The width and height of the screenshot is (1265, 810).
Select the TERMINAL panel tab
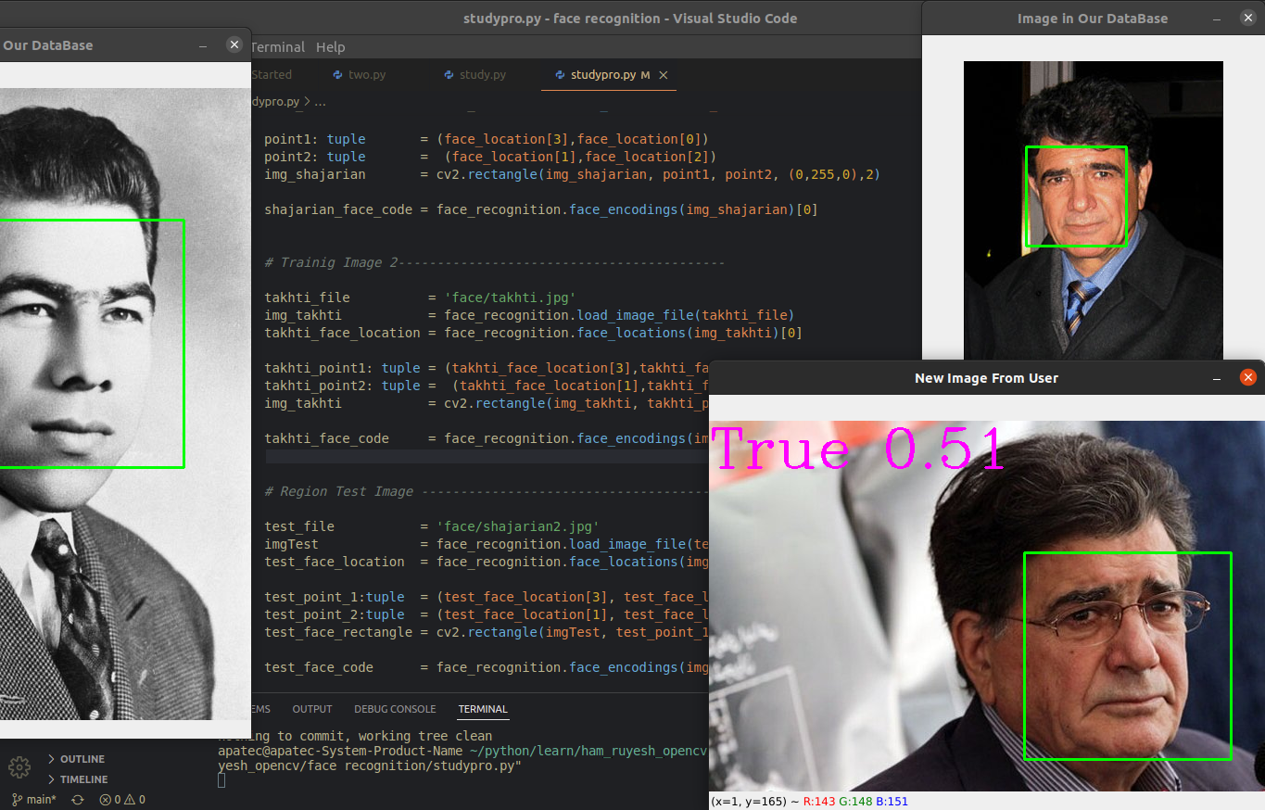483,709
